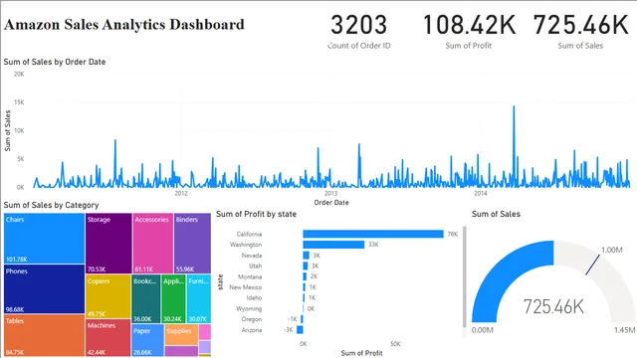Click the Sum of Sales by Category title
The width and height of the screenshot is (637, 358).
pos(51,205)
